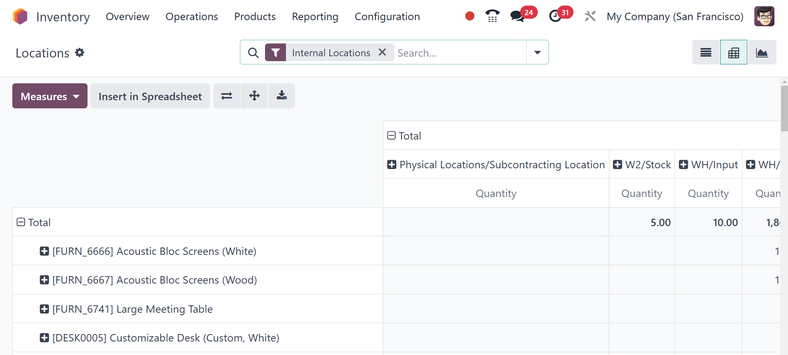Remove the Internal Locations filter
This screenshot has height=355, width=788.
(382, 52)
